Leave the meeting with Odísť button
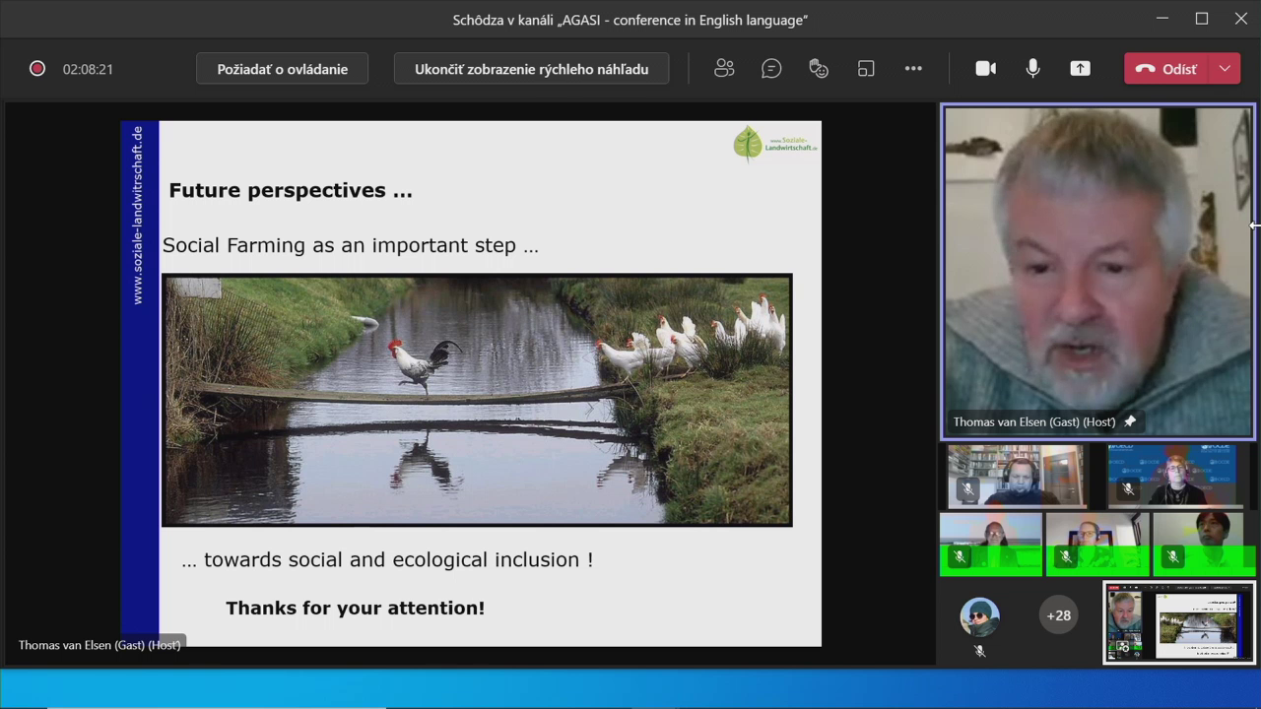Screen dimensions: 1261x709 point(1168,69)
